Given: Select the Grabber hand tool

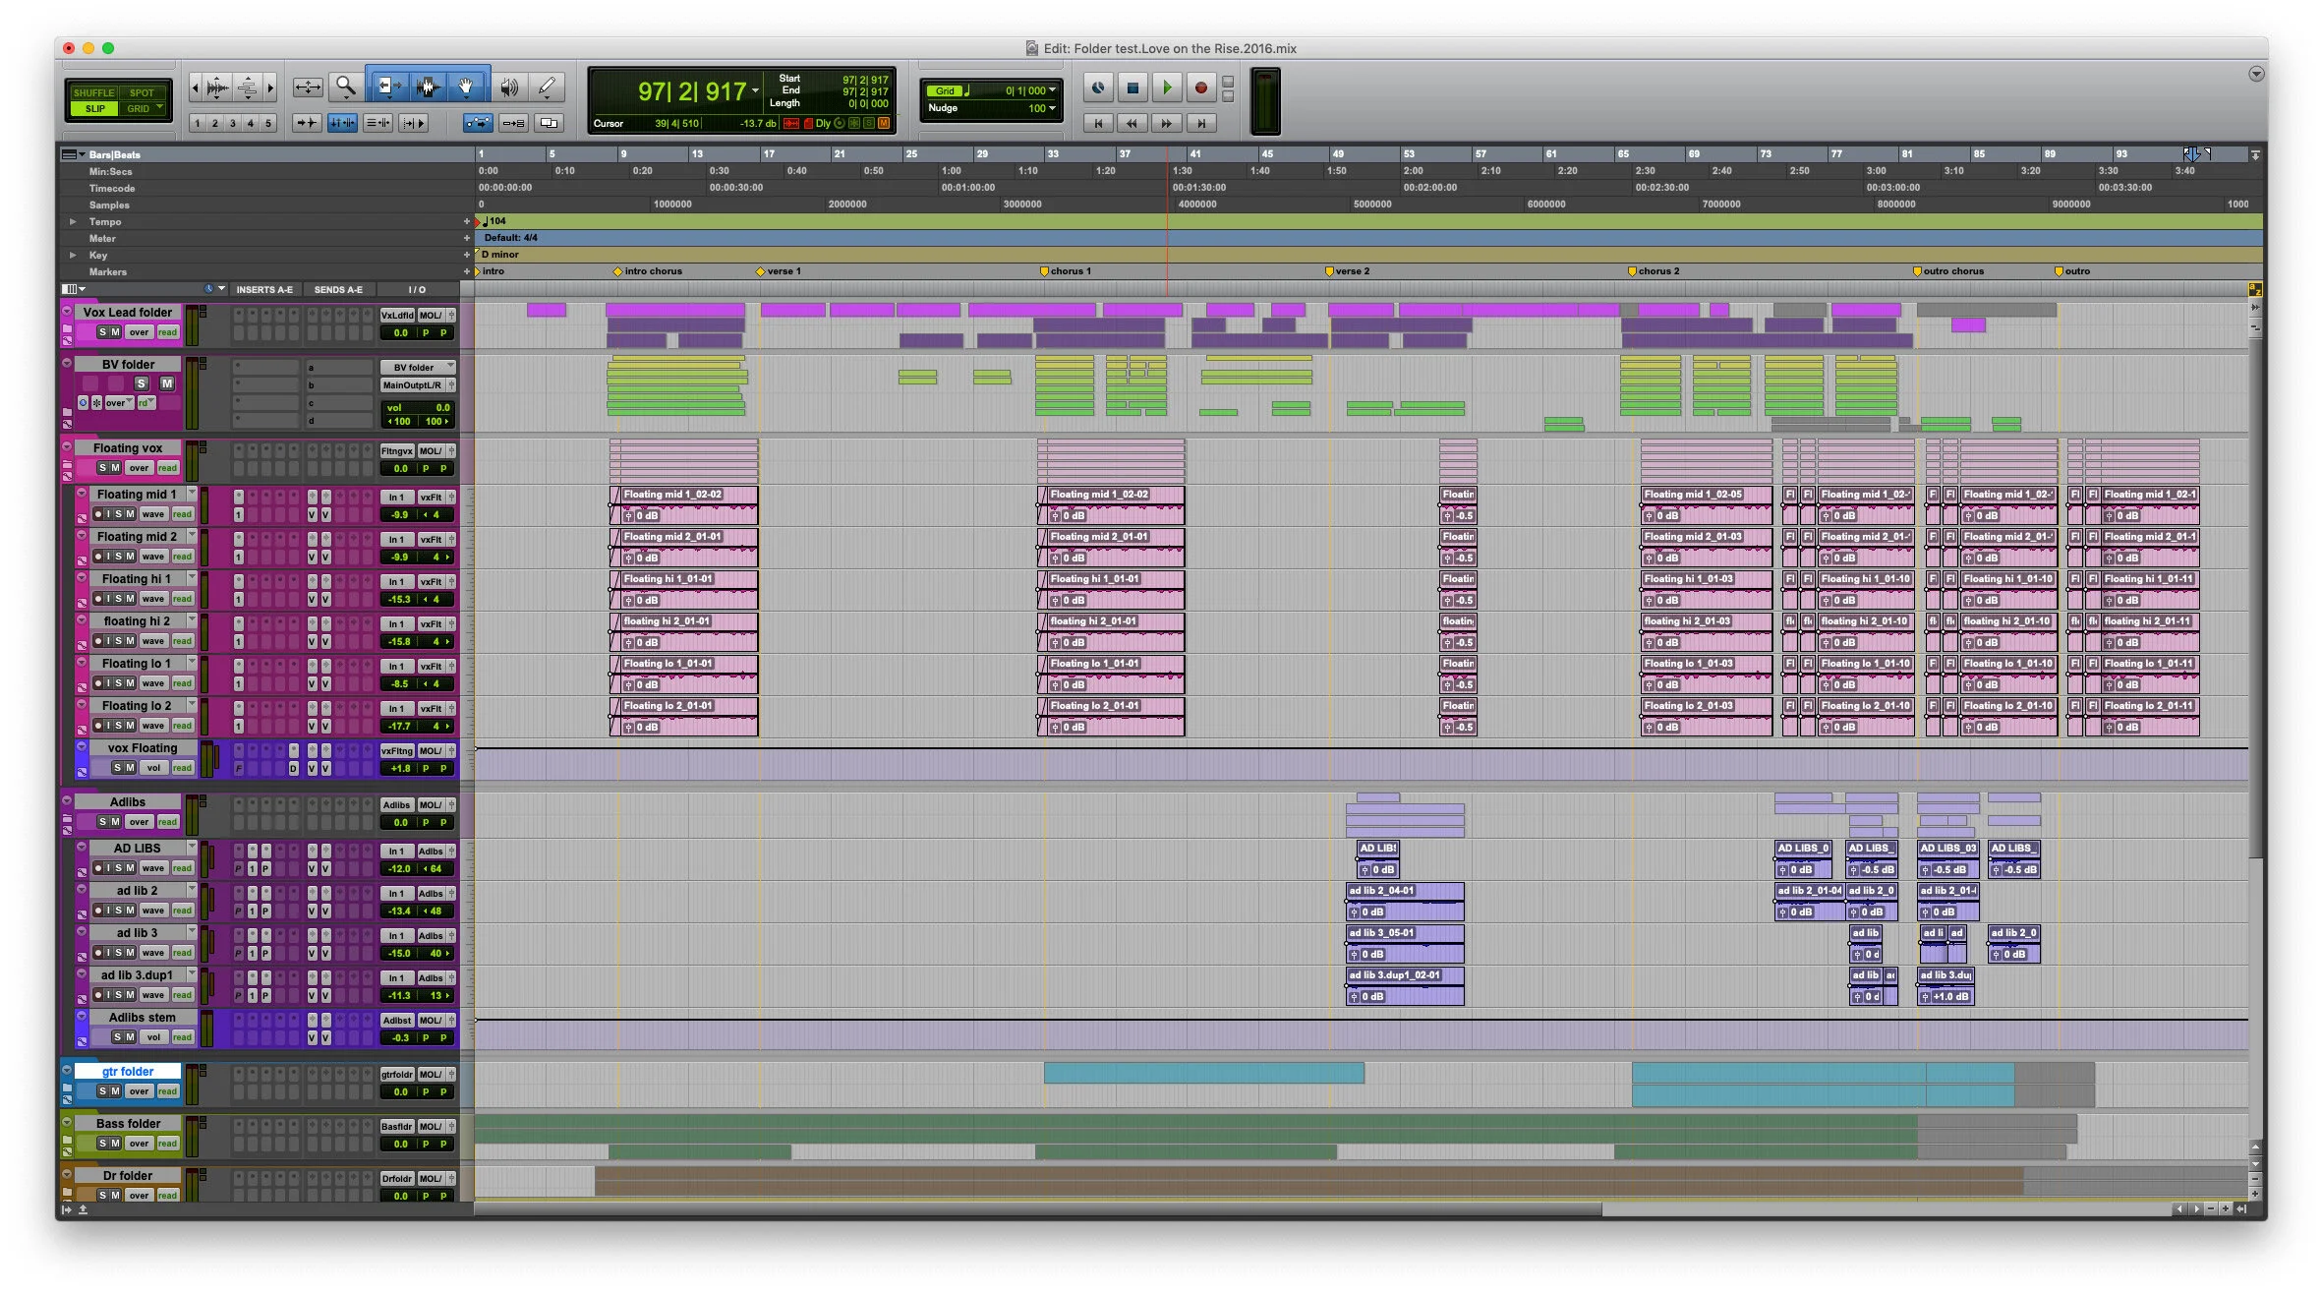Looking at the screenshot, I should (x=466, y=87).
